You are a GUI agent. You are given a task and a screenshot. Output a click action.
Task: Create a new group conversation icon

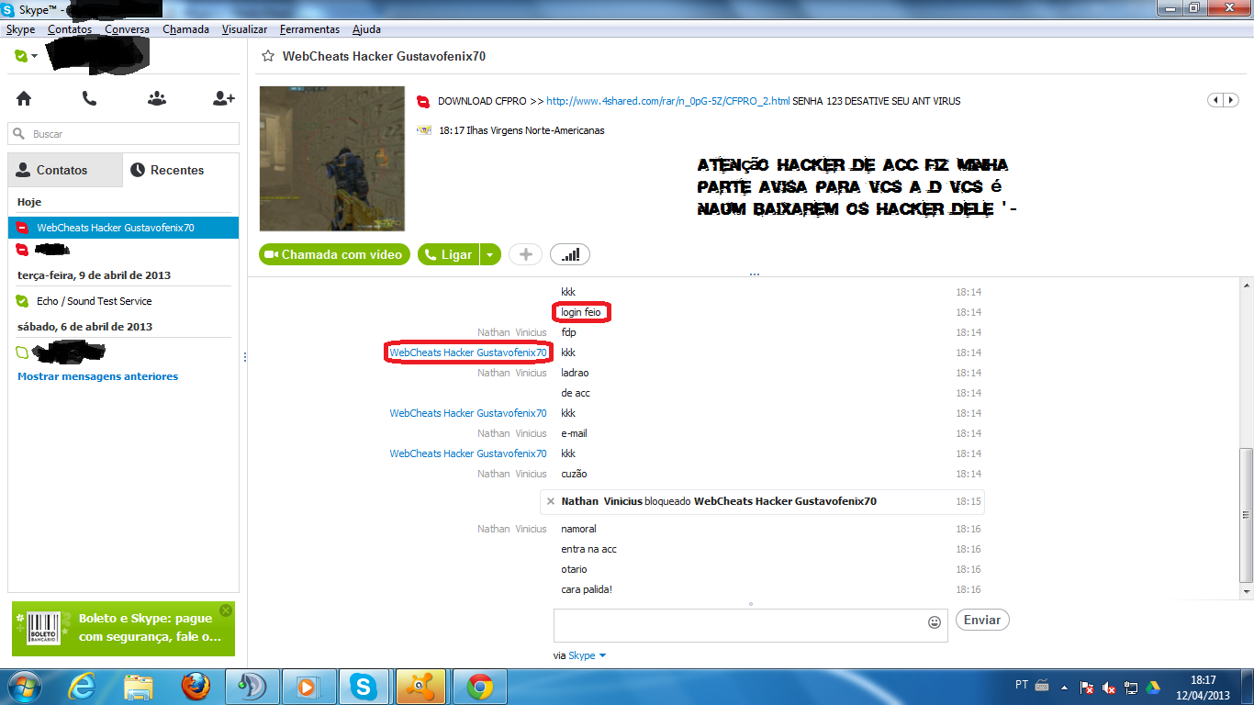[x=157, y=98]
